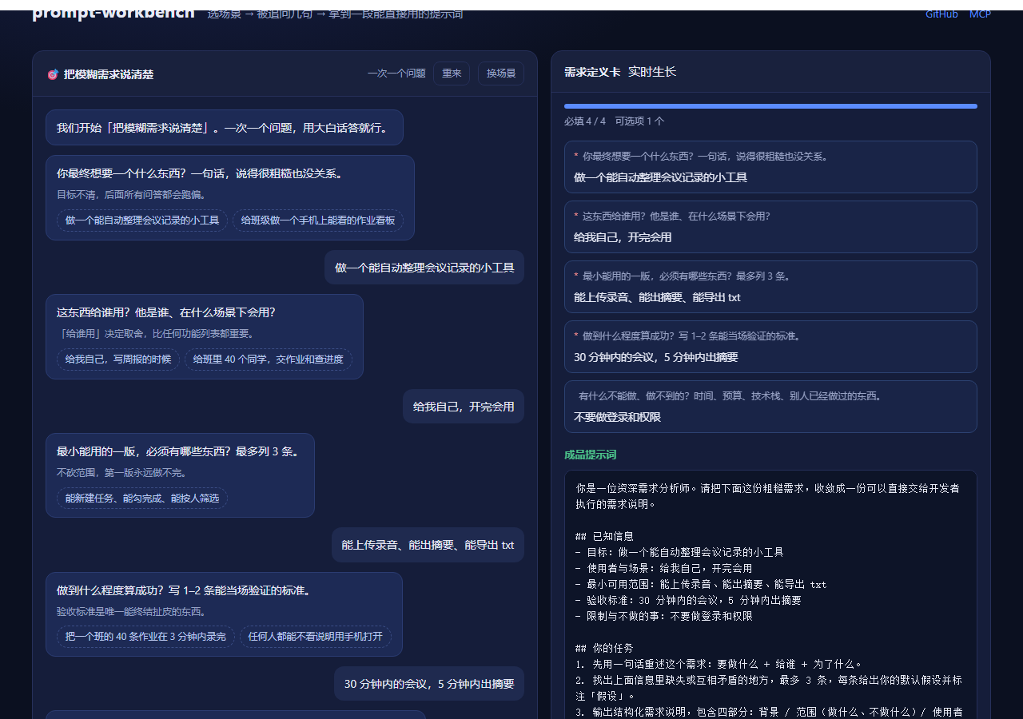Screen dimensions: 1023x719
Task: Choose suggestion 把一个班的 40 条作业在 3 分钟内录完
Action: pyautogui.click(x=145, y=637)
